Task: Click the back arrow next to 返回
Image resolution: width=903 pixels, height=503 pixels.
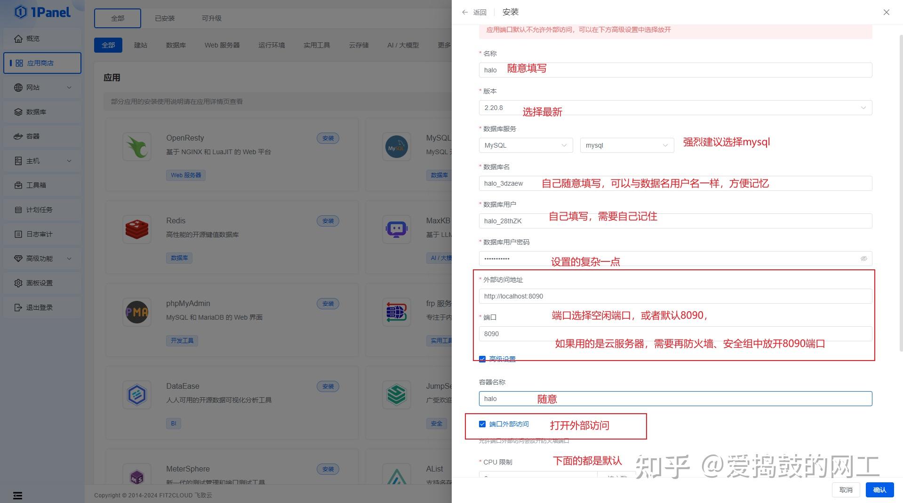Action: (x=465, y=12)
